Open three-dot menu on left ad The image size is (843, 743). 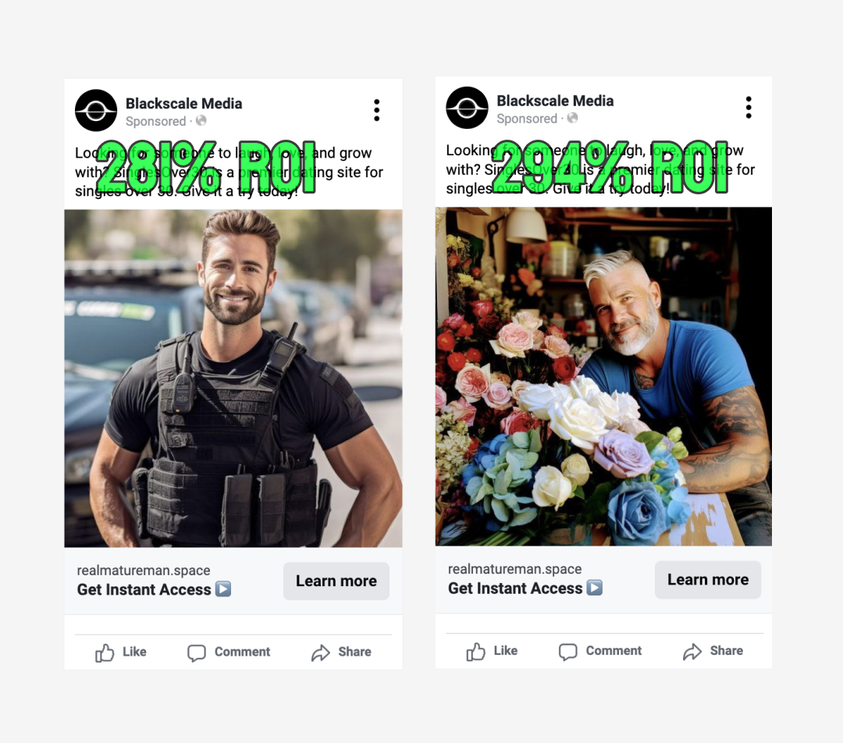(377, 110)
